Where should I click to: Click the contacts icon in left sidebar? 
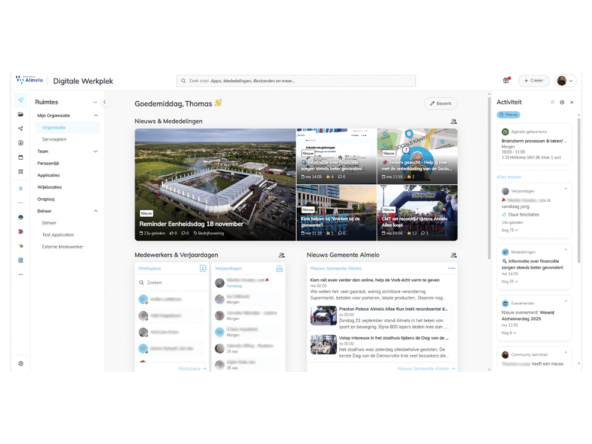click(21, 143)
